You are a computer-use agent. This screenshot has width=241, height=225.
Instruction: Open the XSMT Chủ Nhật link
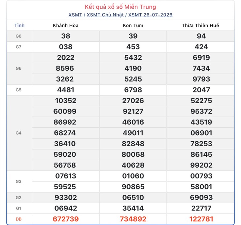[x=105, y=15]
